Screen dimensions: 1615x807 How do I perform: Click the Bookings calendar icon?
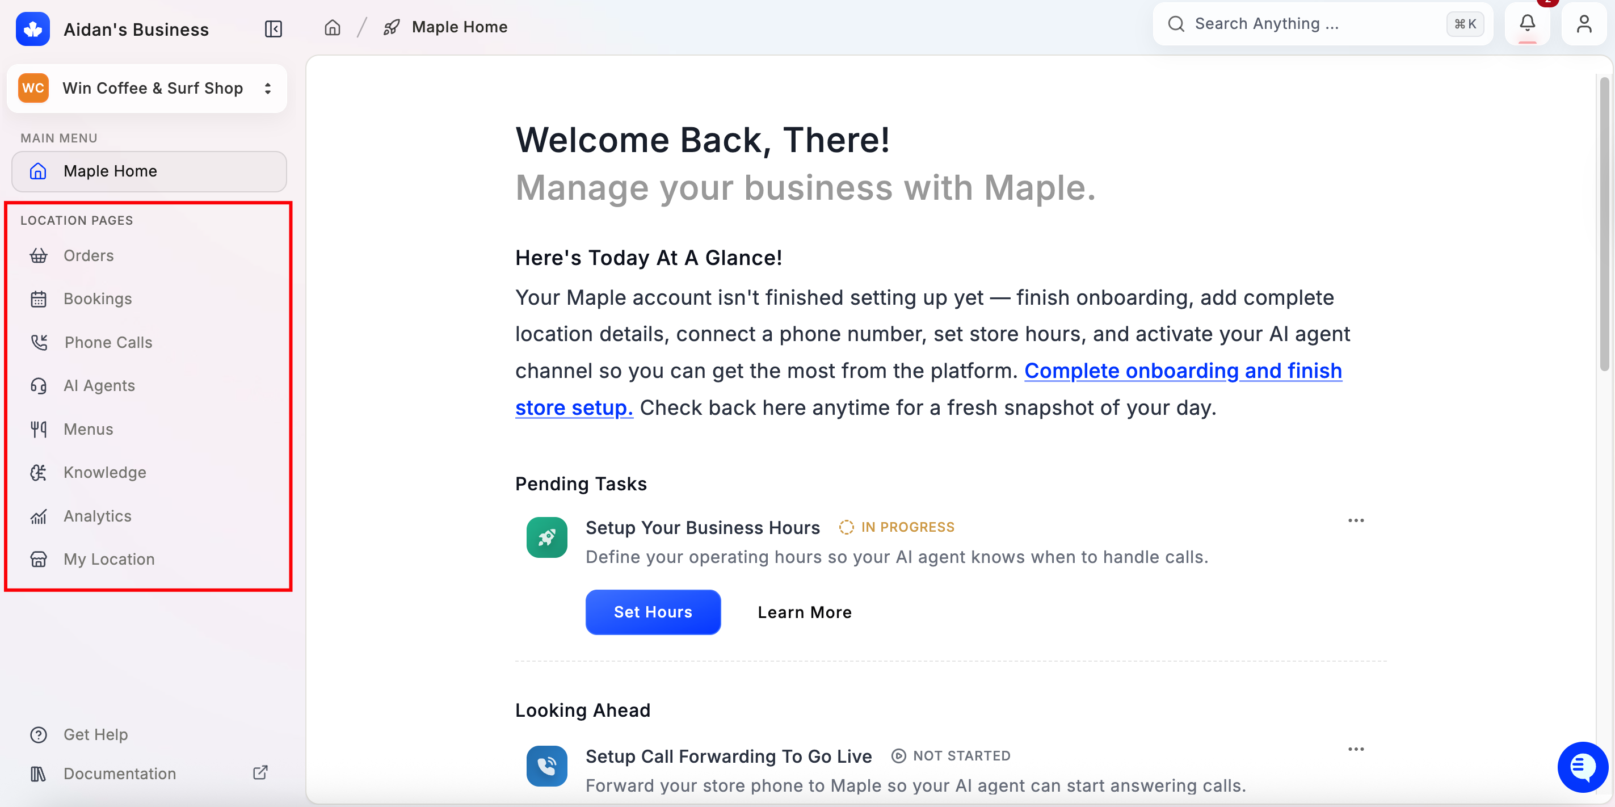tap(39, 299)
